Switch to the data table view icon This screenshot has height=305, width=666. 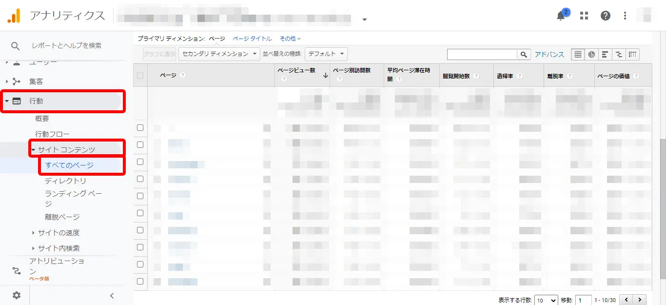[578, 54]
